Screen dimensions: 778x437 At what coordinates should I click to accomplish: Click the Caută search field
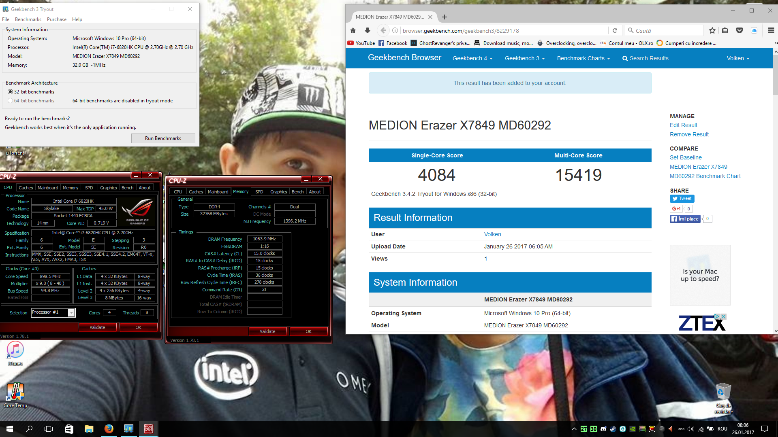coord(665,31)
